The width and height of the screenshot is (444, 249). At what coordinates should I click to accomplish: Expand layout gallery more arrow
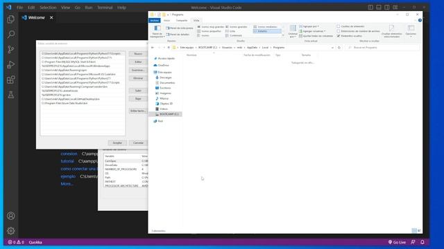[283, 35]
